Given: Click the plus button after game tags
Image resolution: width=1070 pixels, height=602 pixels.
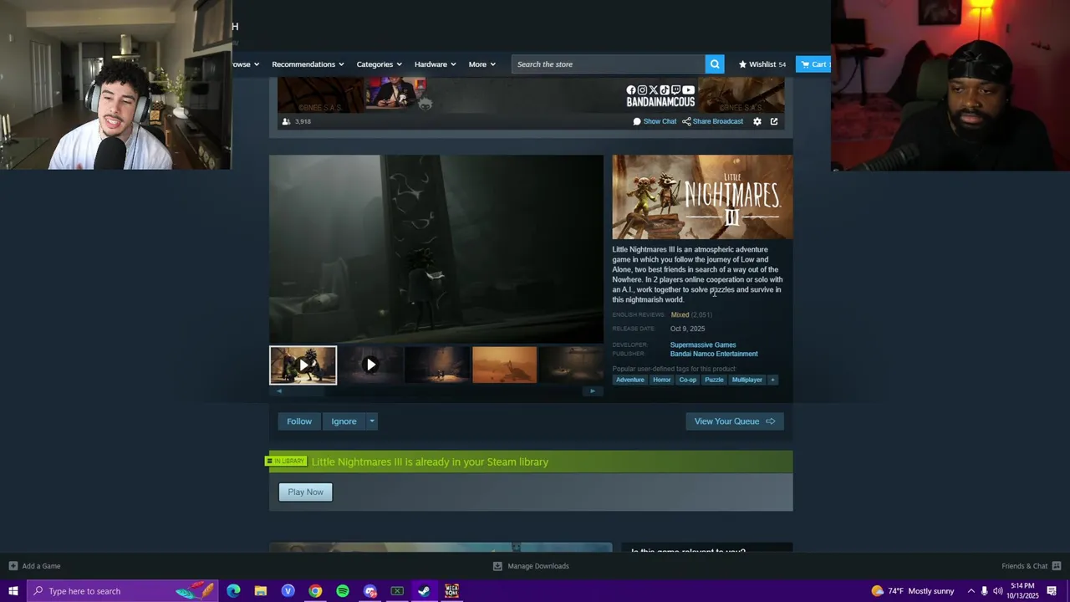Looking at the screenshot, I should coord(772,380).
